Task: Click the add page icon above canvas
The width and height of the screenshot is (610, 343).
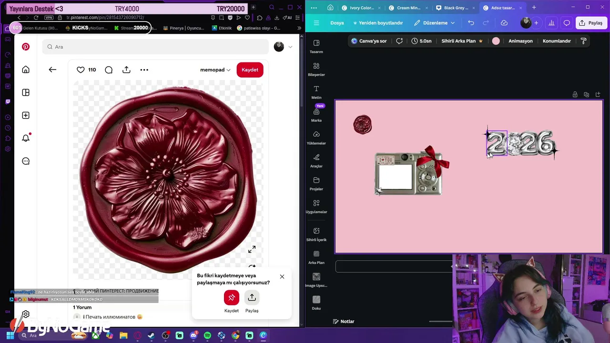Action: click(598, 94)
